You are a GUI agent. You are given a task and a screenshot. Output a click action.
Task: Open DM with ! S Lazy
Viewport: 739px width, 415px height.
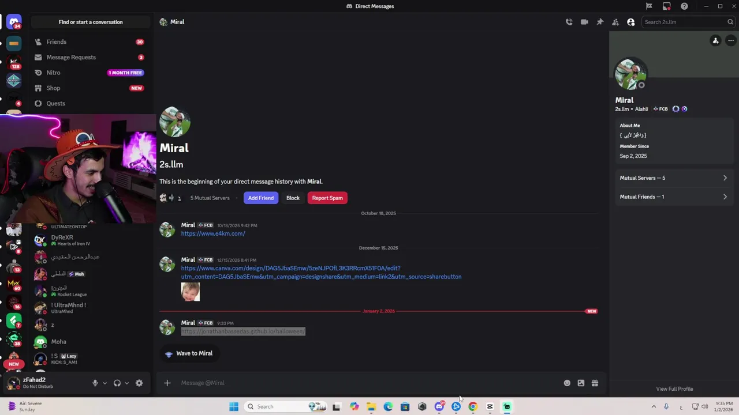[90, 359]
